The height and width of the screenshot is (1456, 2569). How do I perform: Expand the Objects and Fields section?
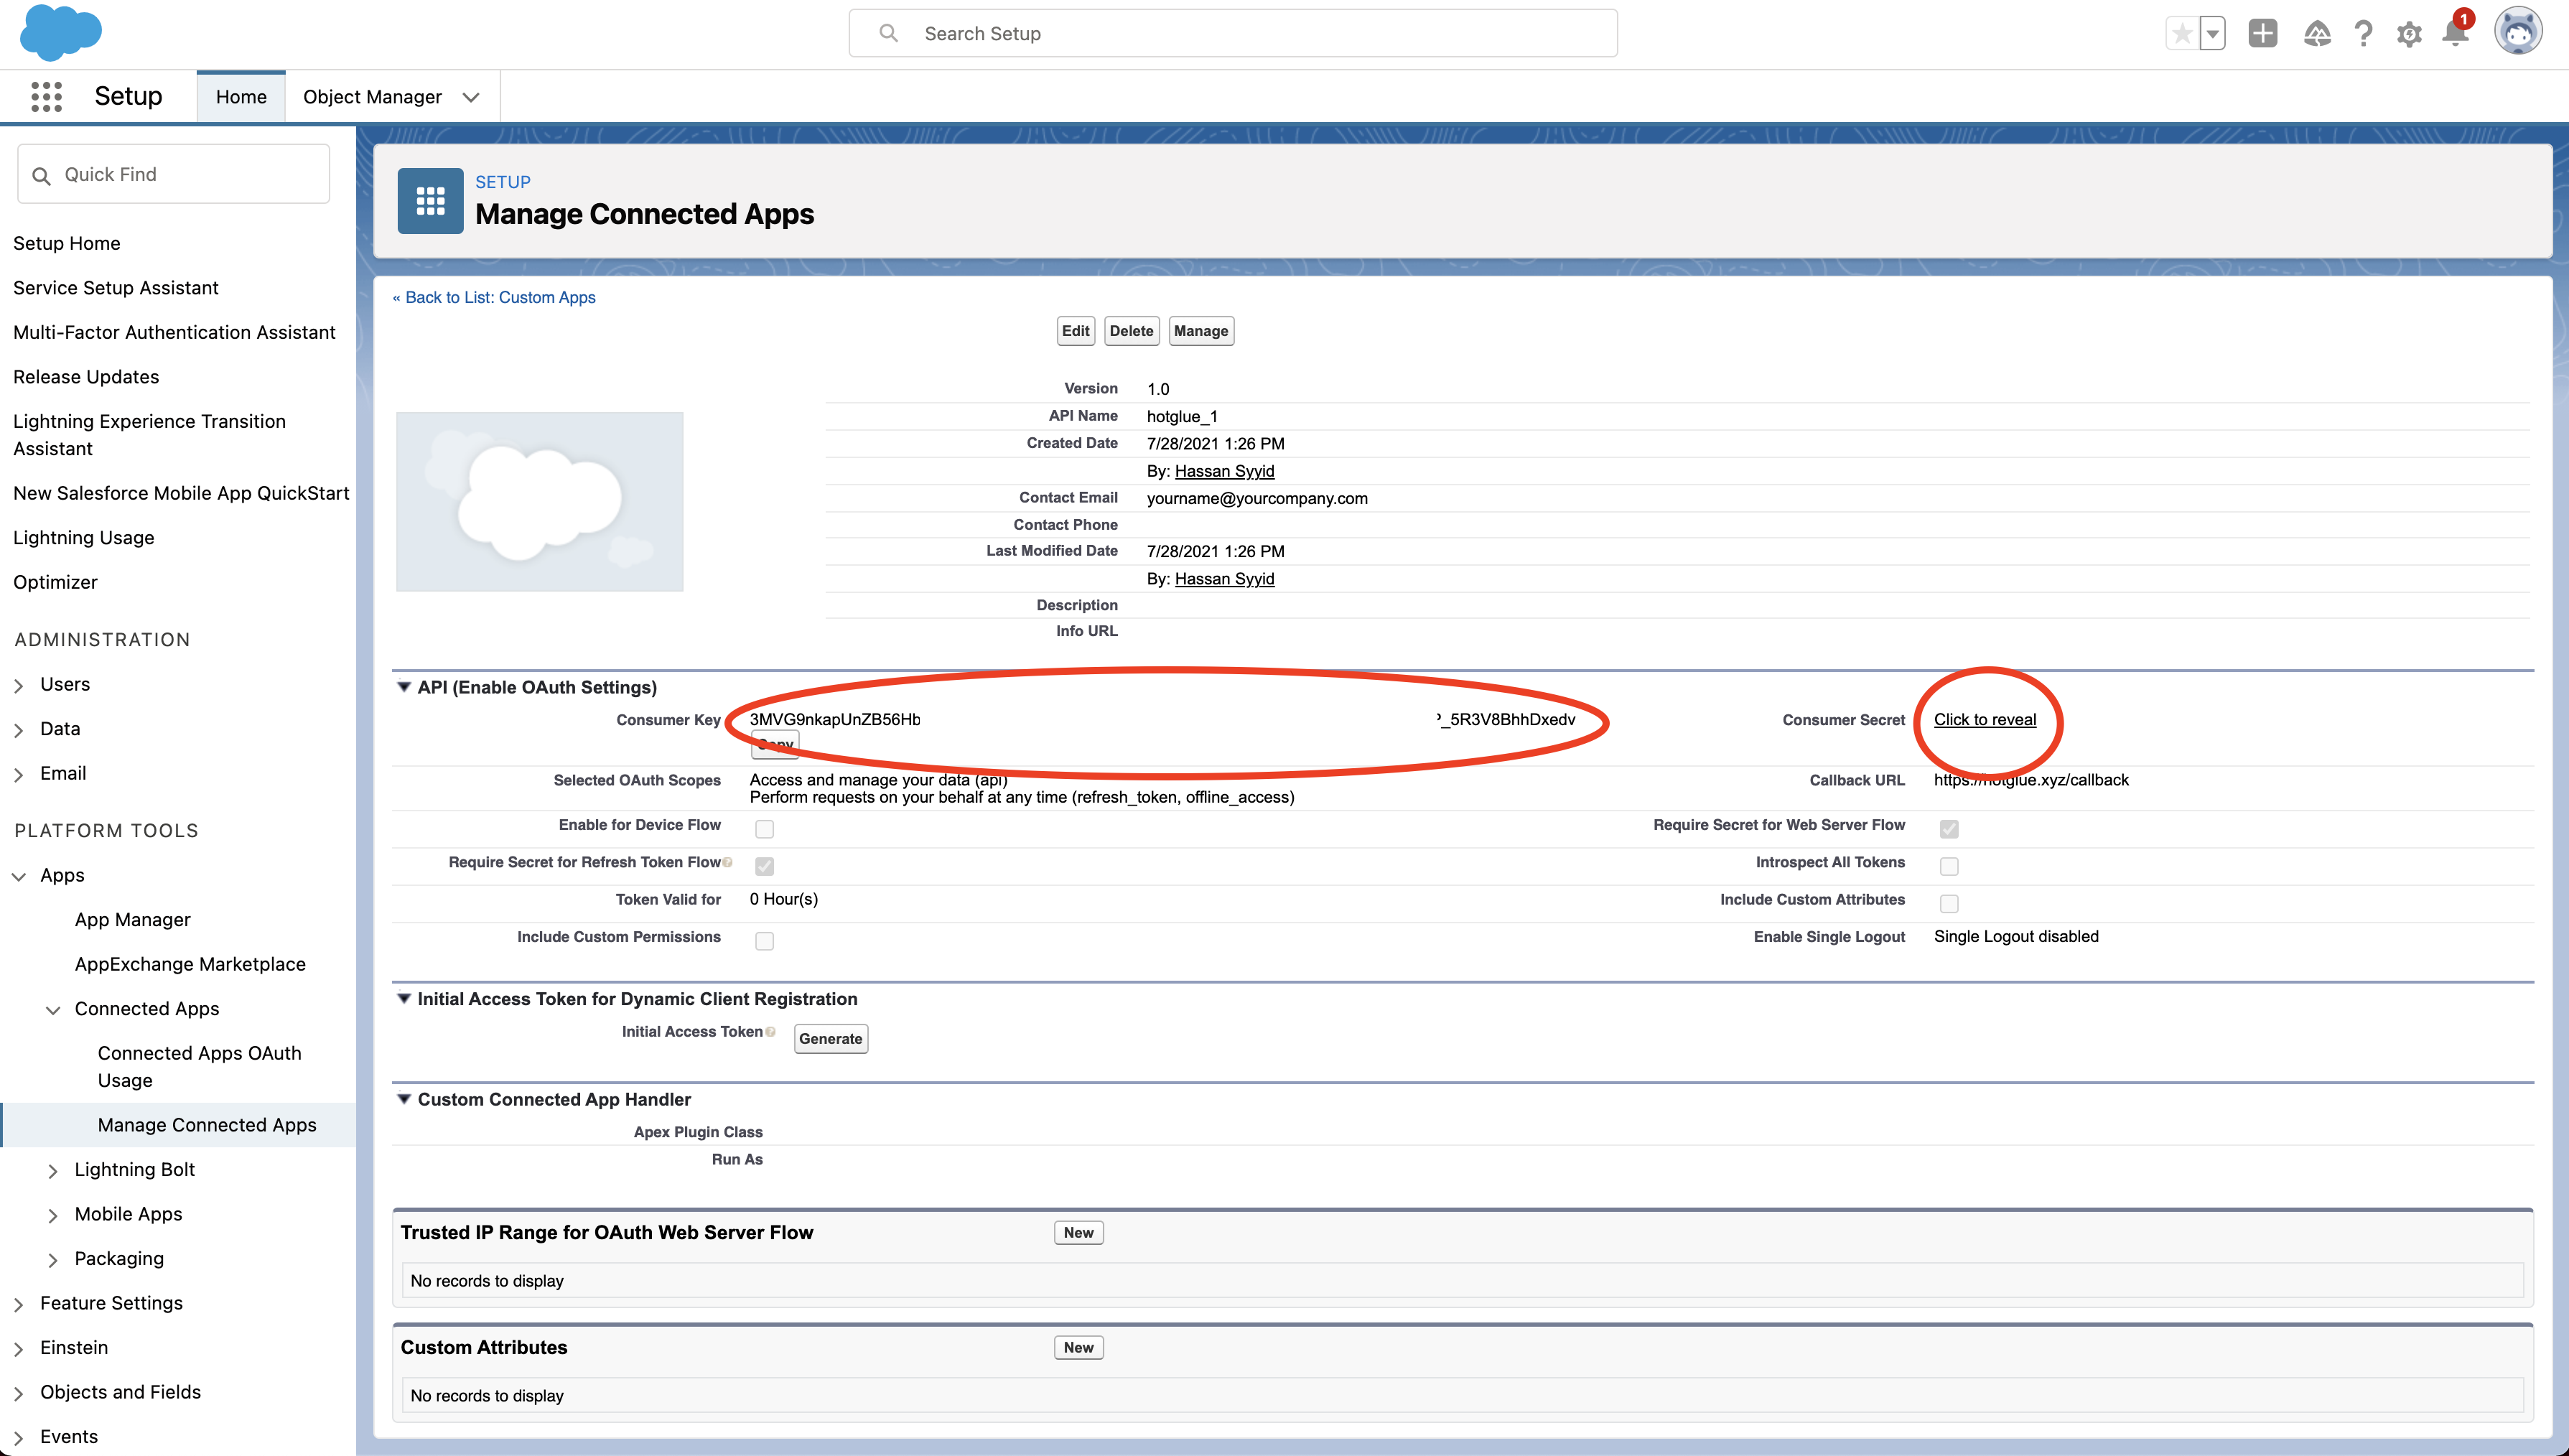tap(19, 1393)
